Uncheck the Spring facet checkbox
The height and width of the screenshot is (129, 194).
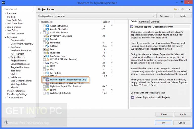[44, 90]
